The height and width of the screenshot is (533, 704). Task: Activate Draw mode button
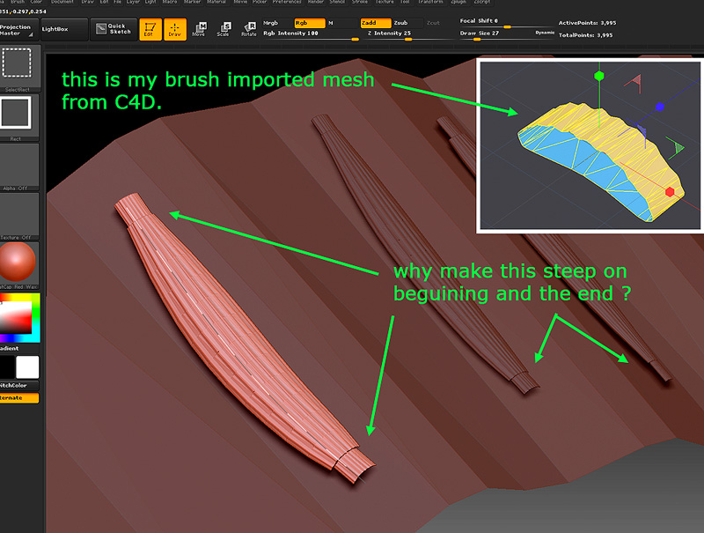pos(175,30)
